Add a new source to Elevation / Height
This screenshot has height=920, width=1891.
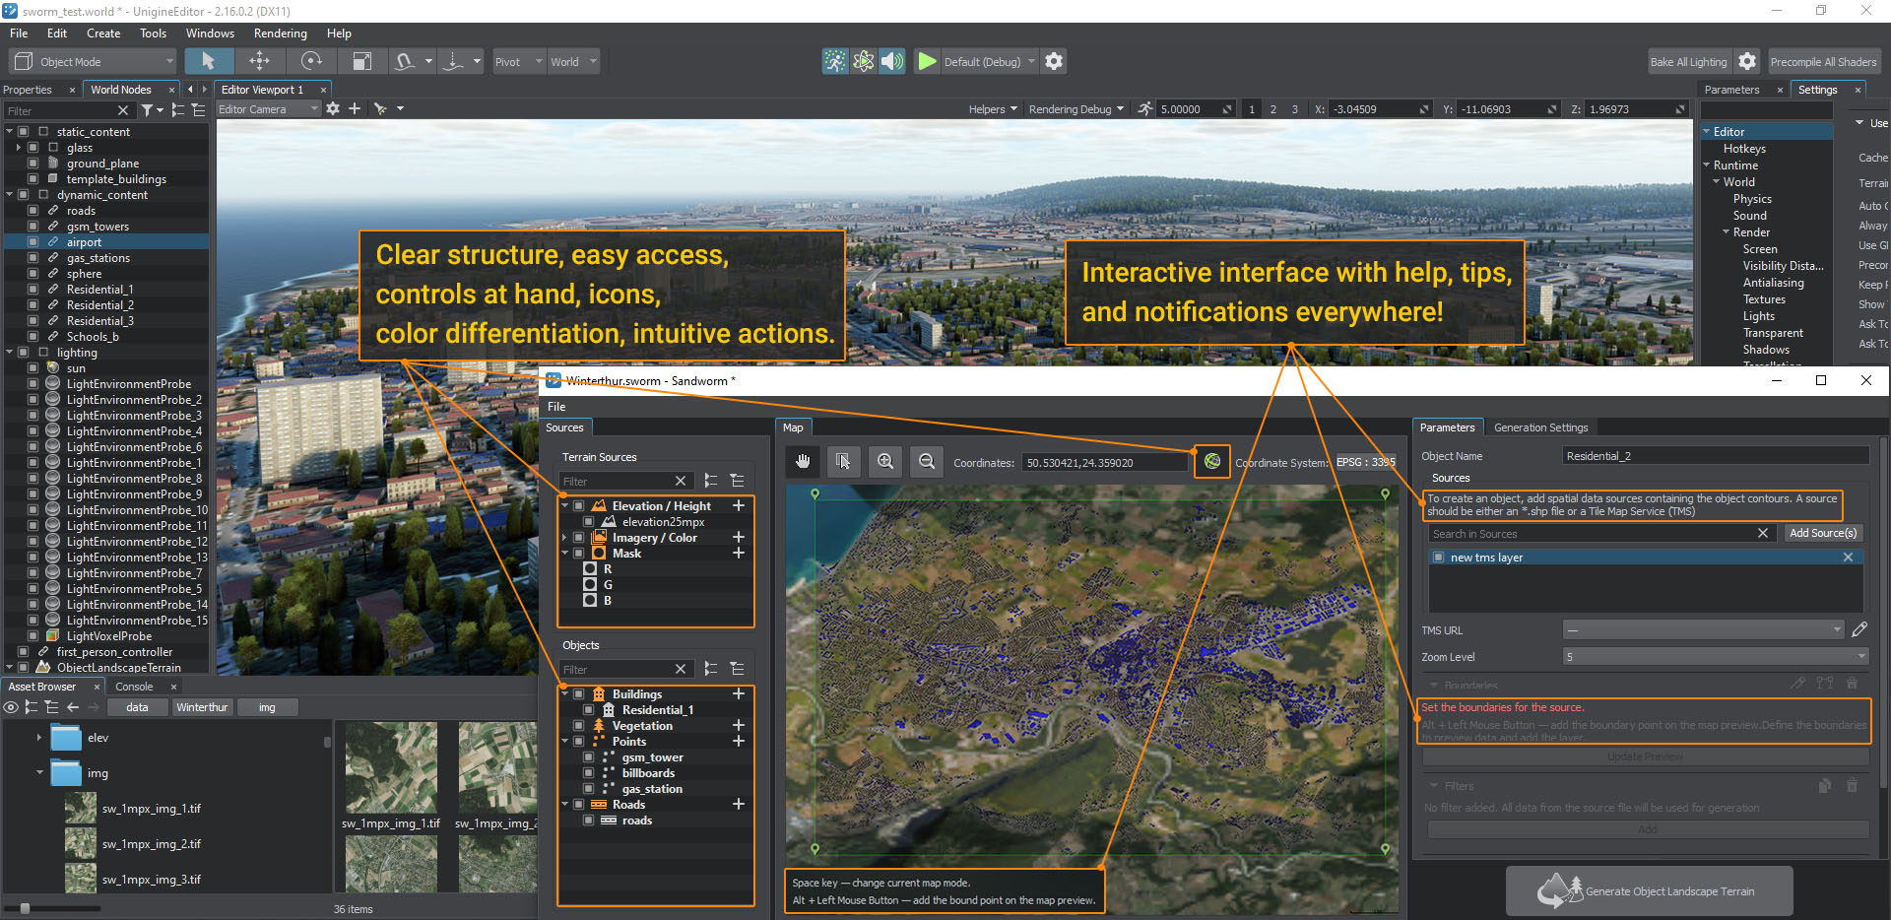tap(738, 505)
